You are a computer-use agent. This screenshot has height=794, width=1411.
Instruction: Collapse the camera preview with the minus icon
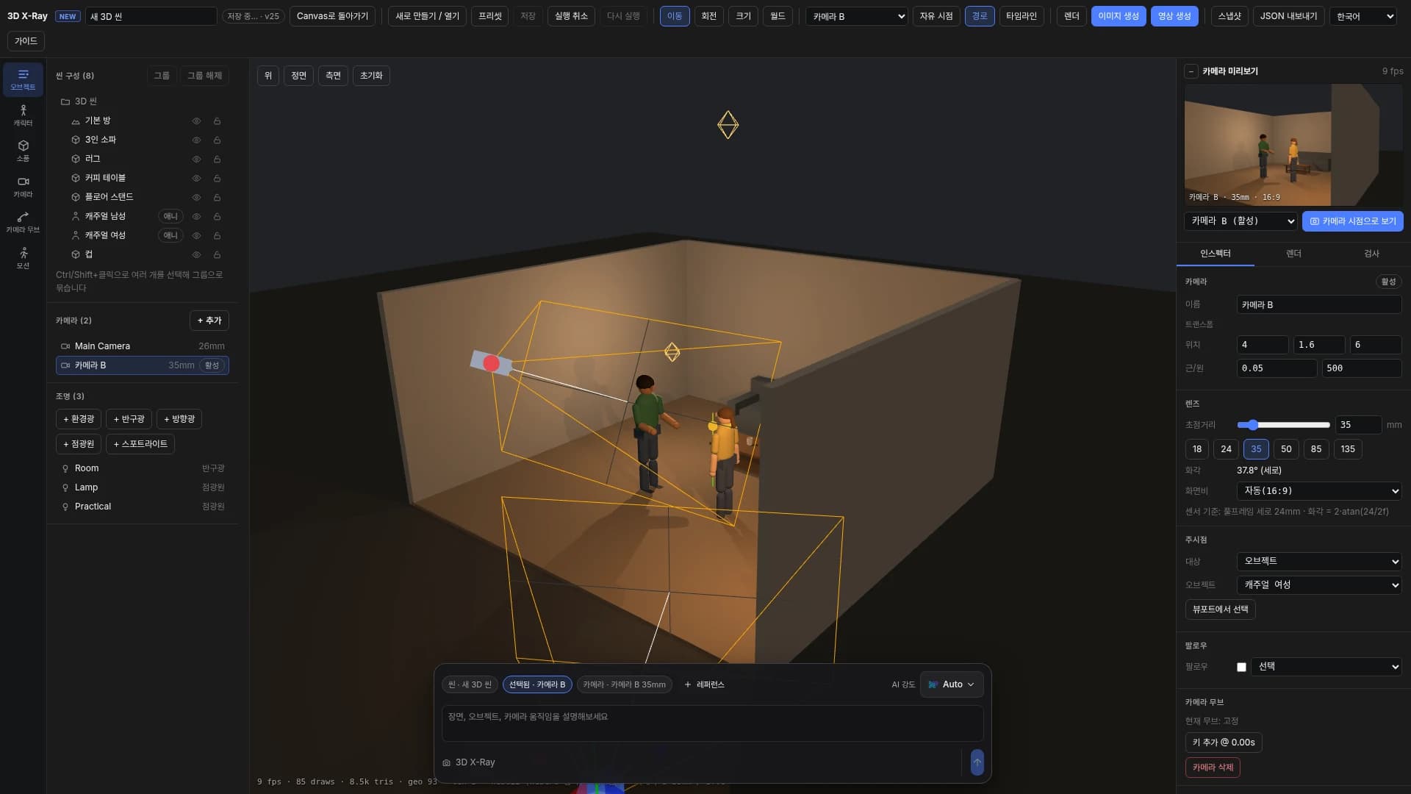tap(1191, 71)
